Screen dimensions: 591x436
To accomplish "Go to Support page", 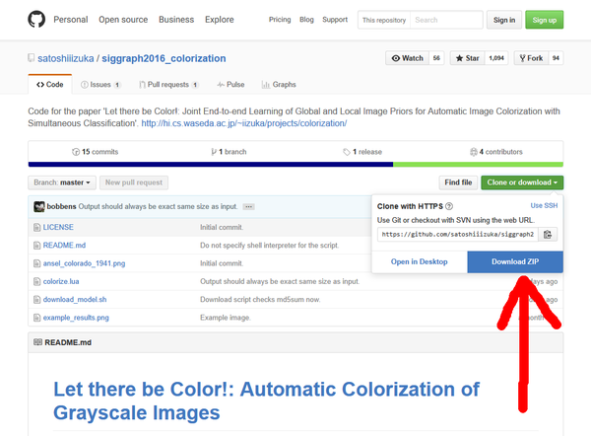I will (335, 20).
